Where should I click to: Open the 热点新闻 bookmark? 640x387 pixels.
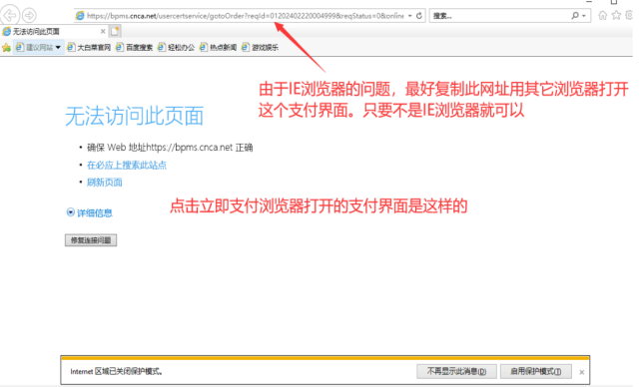[x=218, y=48]
